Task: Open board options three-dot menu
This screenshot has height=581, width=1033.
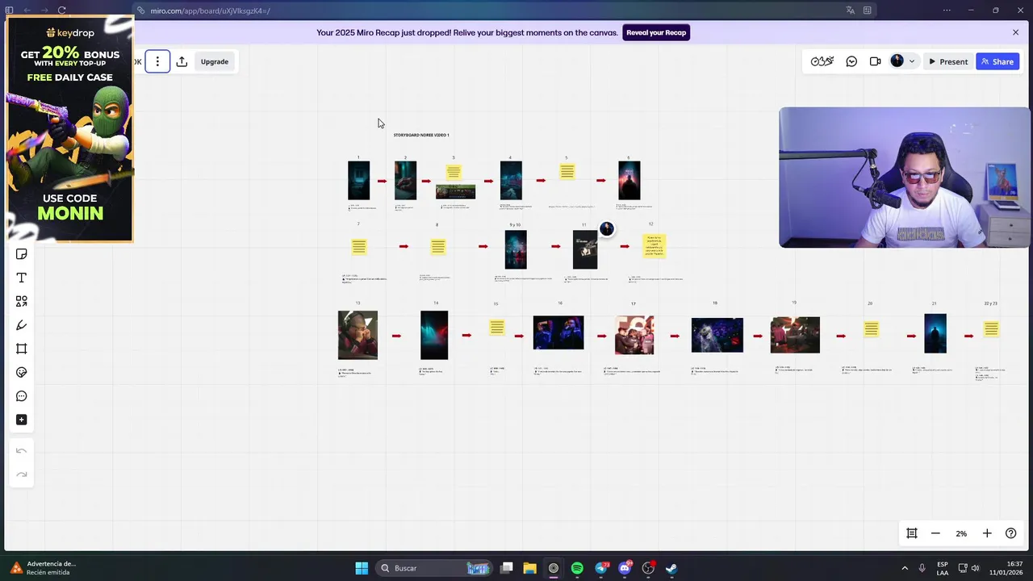Action: tap(157, 61)
